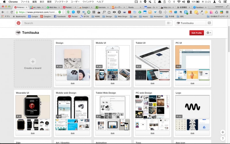Open the Wearable UI board cover image
The image size is (230, 144).
point(33,107)
